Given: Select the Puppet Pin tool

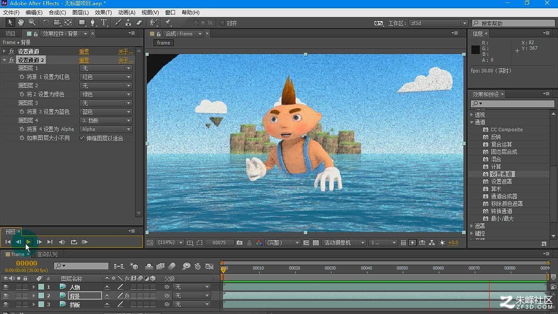Looking at the screenshot, I should coord(168,23).
